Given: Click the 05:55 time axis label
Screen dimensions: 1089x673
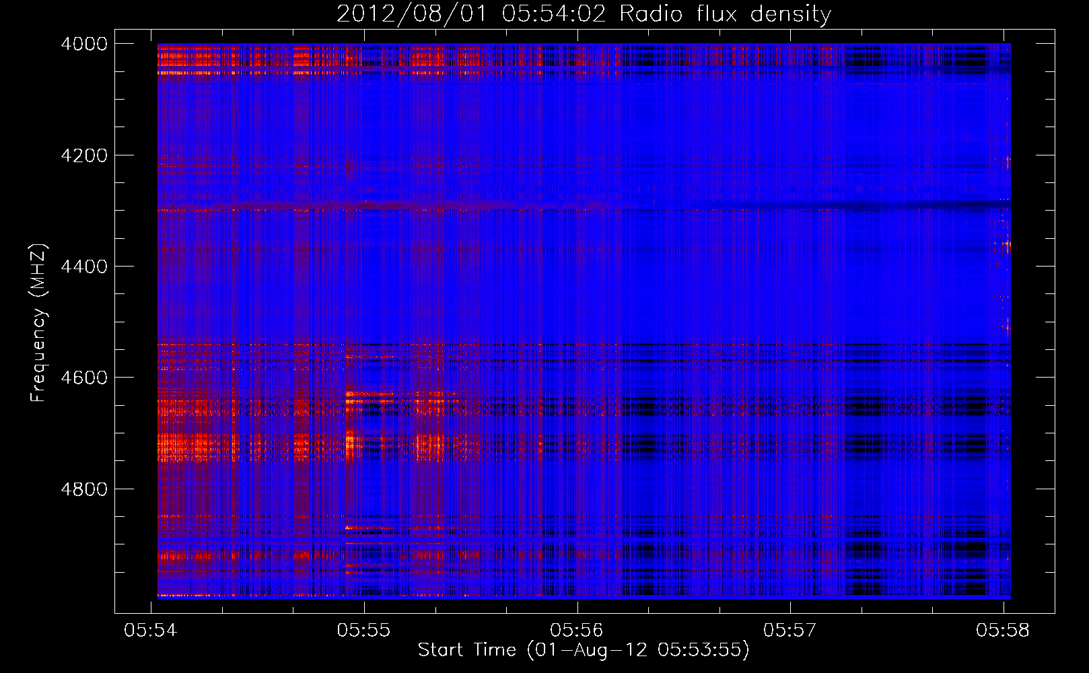Looking at the screenshot, I should pos(363,630).
